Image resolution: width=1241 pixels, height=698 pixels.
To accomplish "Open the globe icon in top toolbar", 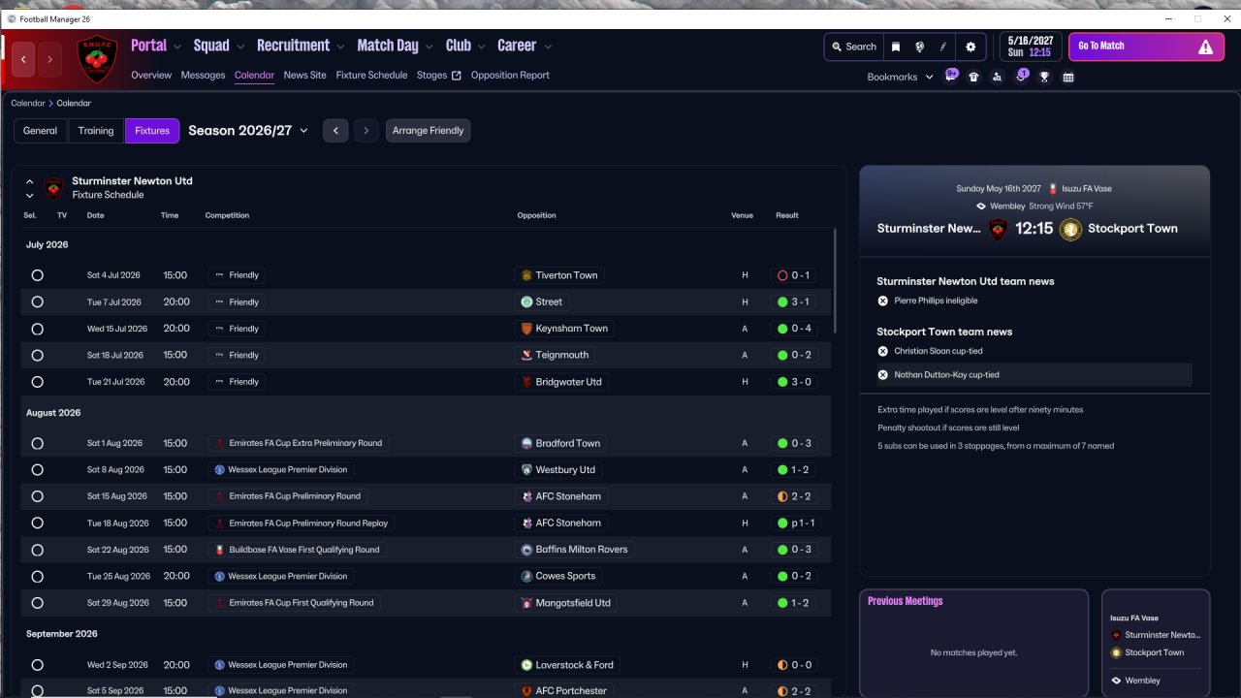I will point(920,47).
